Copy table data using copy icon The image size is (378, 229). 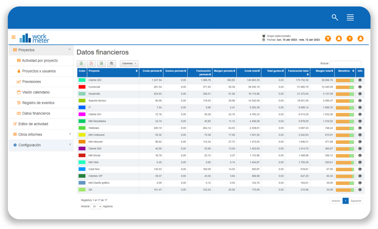112,64
